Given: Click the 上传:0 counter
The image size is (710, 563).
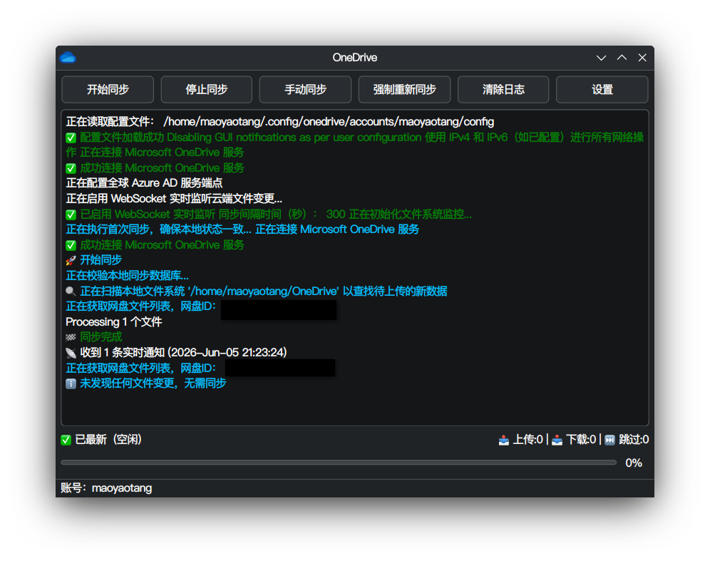Looking at the screenshot, I should 528,440.
